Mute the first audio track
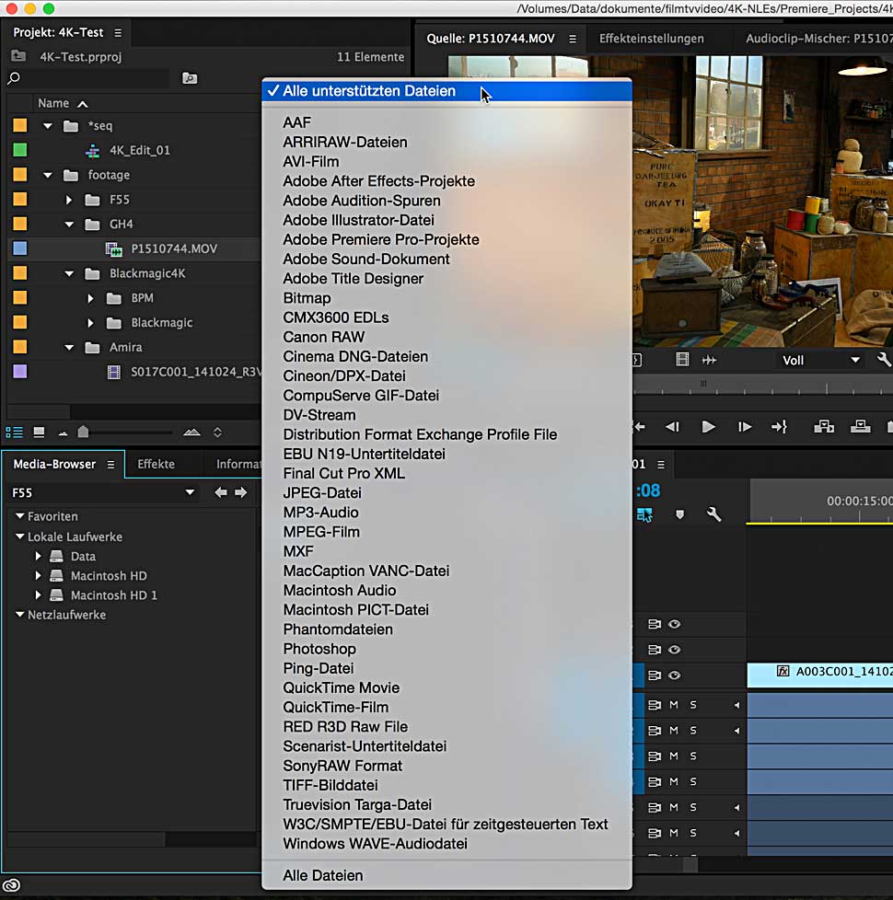 pyautogui.click(x=673, y=705)
